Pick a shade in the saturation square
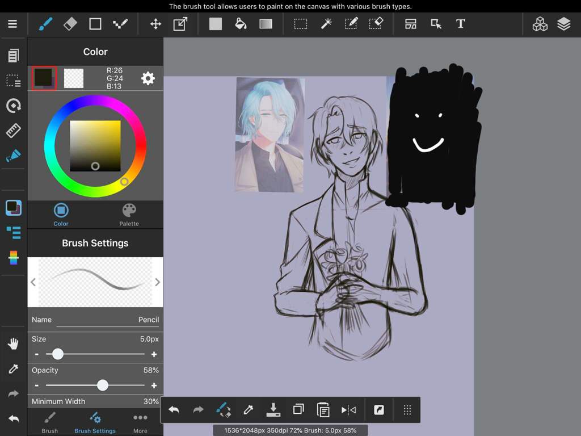Viewport: 581px width, 436px height. click(x=95, y=146)
